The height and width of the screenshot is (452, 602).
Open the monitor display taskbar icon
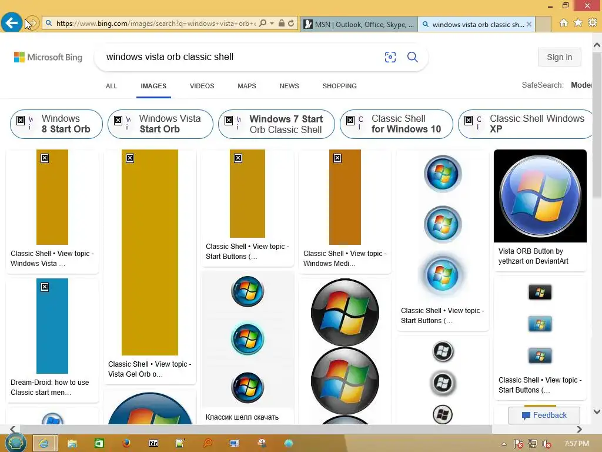tap(234, 444)
